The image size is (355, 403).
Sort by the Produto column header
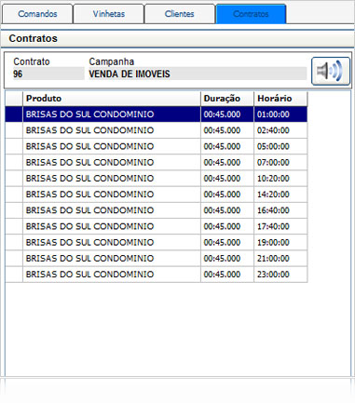pyautogui.click(x=112, y=99)
